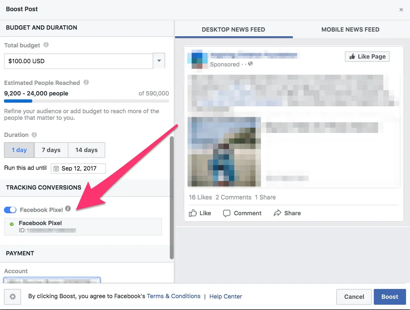
Task: Click the Total budget info icon
Action: 46,45
